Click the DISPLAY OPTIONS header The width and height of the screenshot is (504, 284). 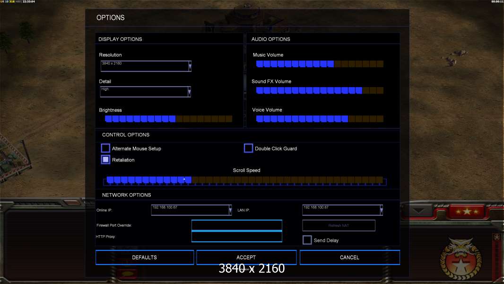pyautogui.click(x=120, y=39)
